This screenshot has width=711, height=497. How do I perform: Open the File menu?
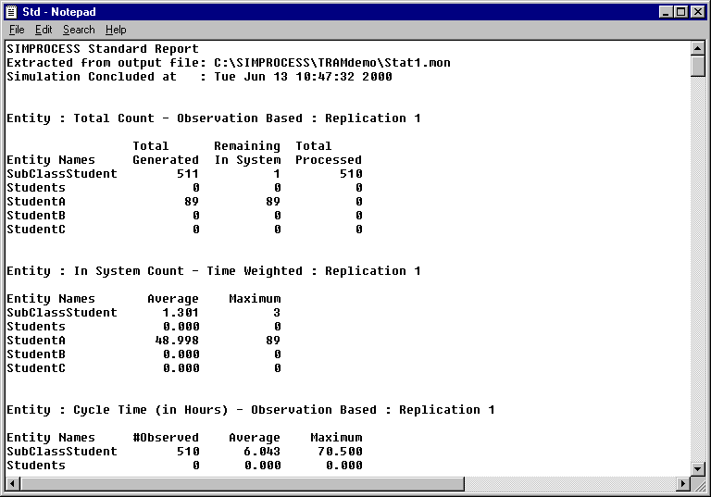[x=17, y=30]
